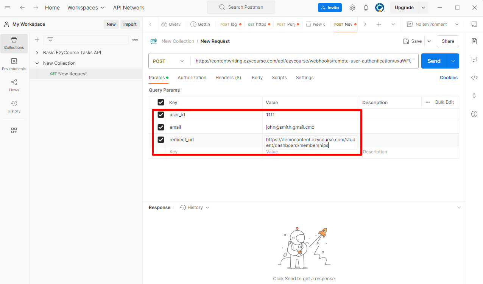Open the Overview request tab

172,24
